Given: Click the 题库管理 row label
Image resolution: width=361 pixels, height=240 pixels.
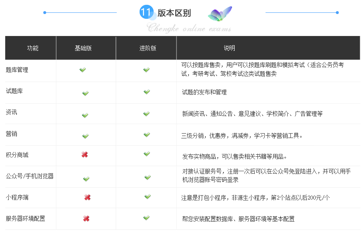Looking at the screenshot, I should (17, 70).
